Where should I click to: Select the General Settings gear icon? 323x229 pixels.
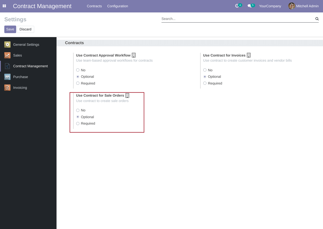(x=7, y=44)
